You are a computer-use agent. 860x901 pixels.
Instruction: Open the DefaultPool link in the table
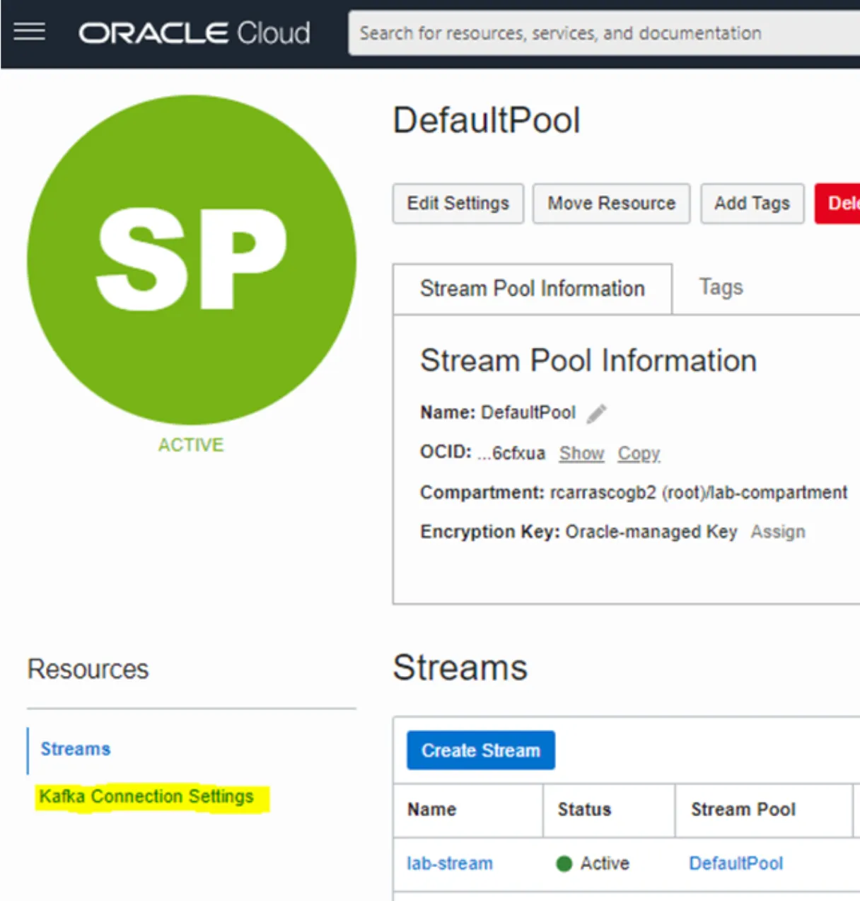(x=736, y=864)
